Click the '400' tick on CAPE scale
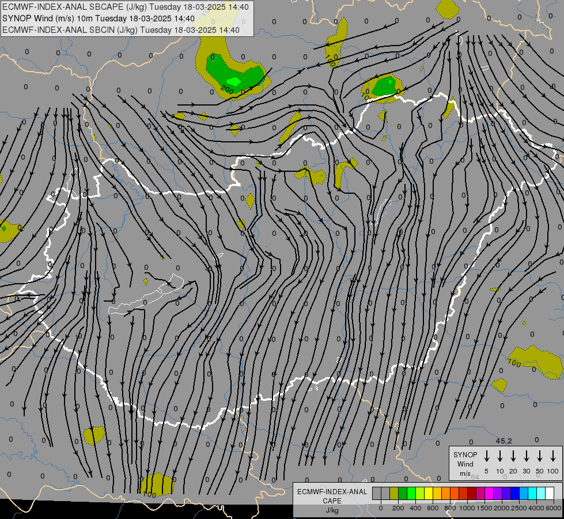The image size is (564, 519). click(x=415, y=508)
